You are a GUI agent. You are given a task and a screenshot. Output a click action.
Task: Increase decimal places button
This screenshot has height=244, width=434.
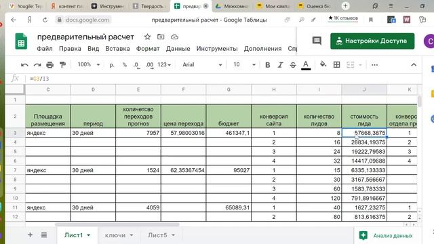(x=149, y=65)
